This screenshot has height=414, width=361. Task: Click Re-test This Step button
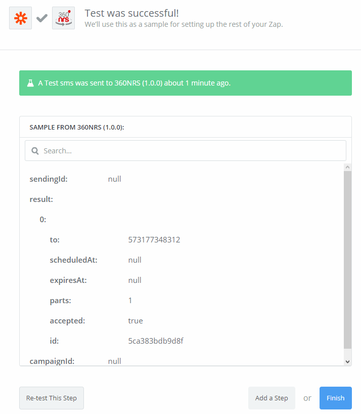point(52,398)
